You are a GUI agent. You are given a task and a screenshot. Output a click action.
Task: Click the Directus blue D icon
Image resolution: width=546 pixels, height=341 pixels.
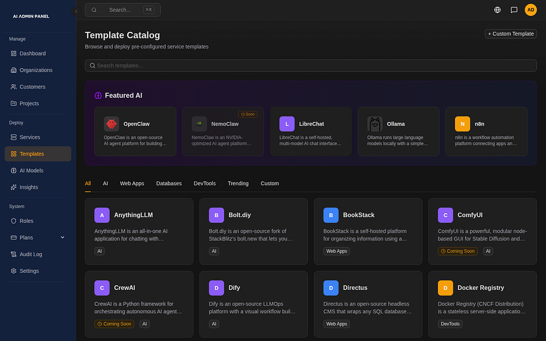tap(331, 288)
